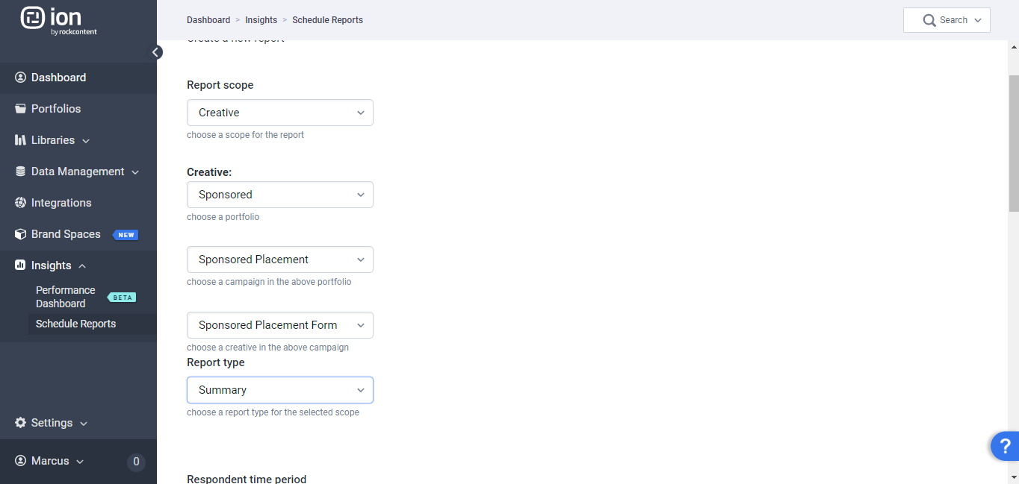Open the help question mark bubble
This screenshot has height=484, width=1019.
1005,446
